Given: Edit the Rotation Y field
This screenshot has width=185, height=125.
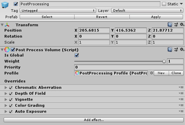Looking at the screenshot, I should pyautogui.click(x=131, y=36).
